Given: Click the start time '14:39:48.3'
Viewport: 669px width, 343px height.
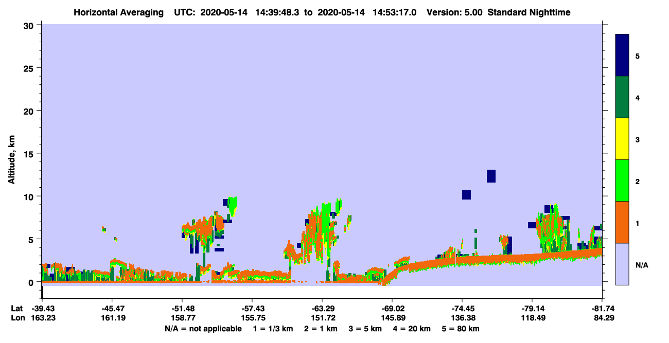Looking at the screenshot, I should pos(277,12).
